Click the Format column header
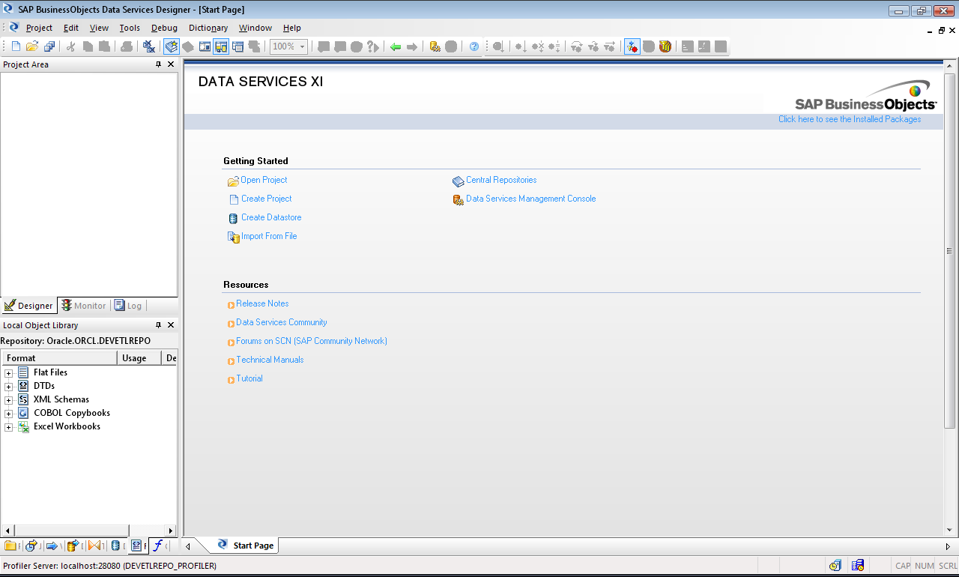 pyautogui.click(x=59, y=358)
